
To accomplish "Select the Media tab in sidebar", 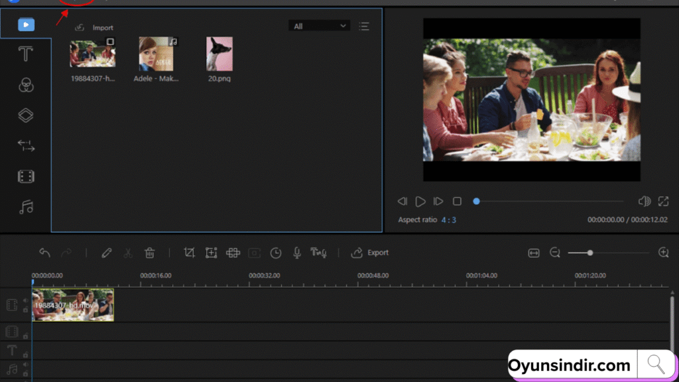I will (x=26, y=25).
